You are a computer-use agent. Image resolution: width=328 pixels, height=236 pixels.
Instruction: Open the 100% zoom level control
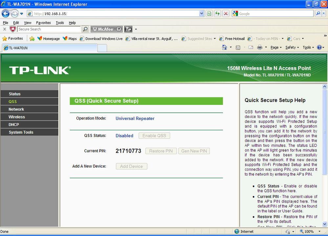(310, 231)
